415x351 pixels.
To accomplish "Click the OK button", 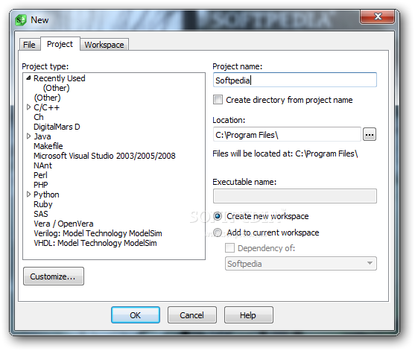I will click(136, 315).
